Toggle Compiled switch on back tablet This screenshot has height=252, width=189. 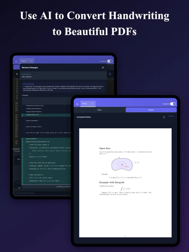pos(110,61)
